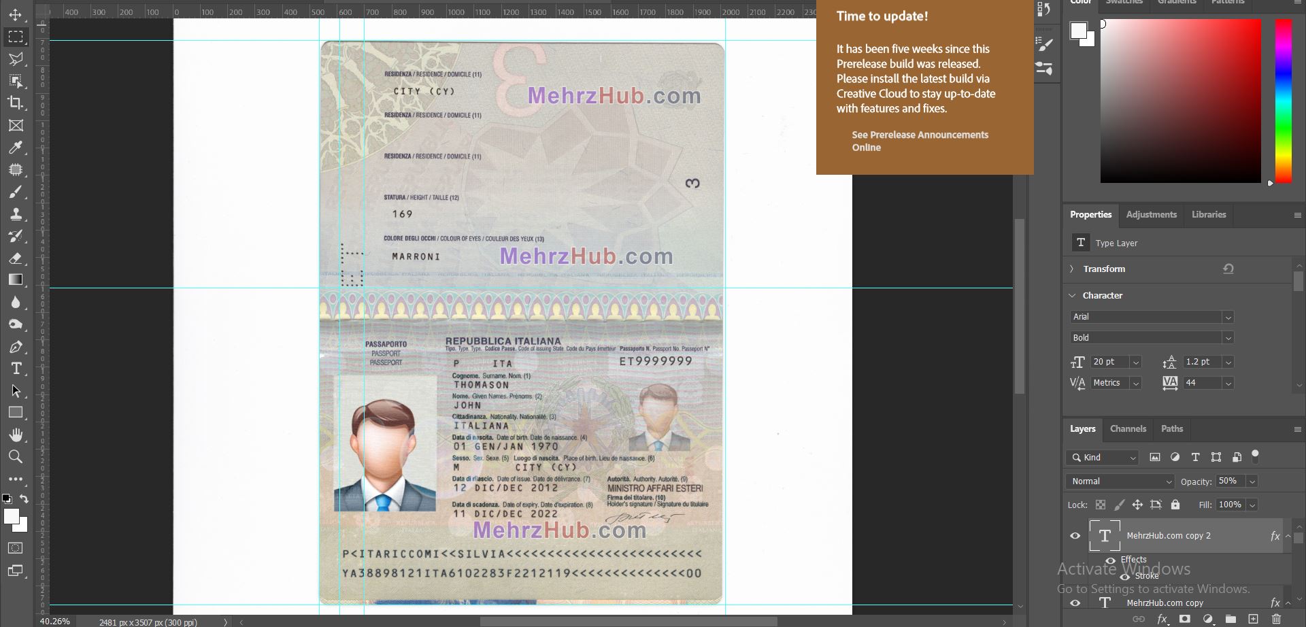The image size is (1306, 627).
Task: Reset to default foreground and background colors
Action: pyautogui.click(x=7, y=498)
